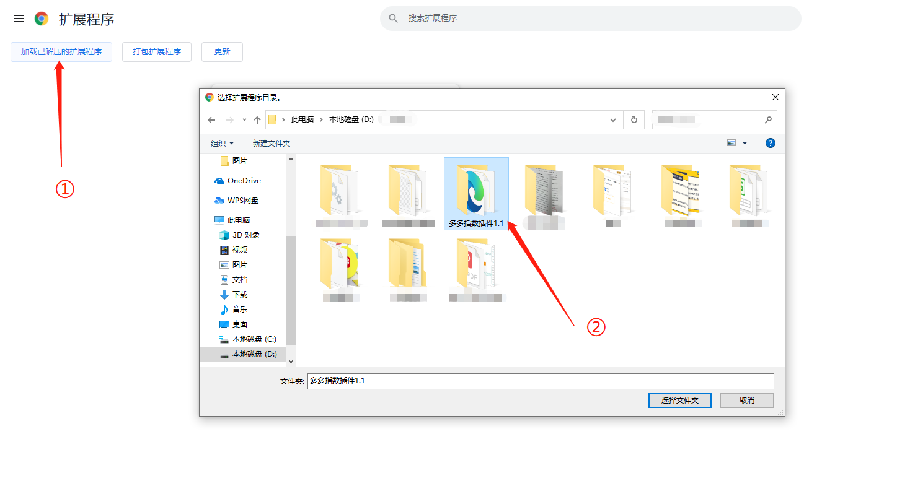Select 图片 at top of navigation pane

tap(240, 161)
